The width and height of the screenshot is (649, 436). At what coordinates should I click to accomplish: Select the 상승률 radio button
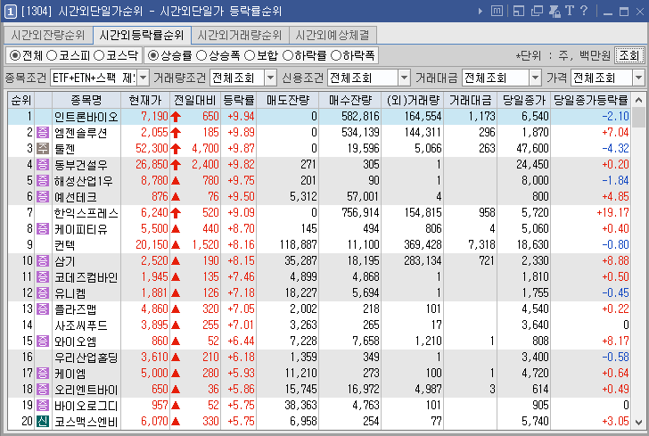click(x=153, y=55)
